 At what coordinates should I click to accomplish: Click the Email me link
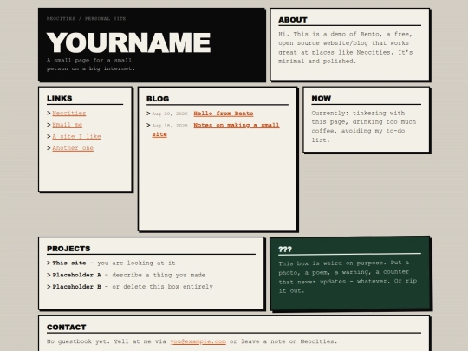pos(67,125)
